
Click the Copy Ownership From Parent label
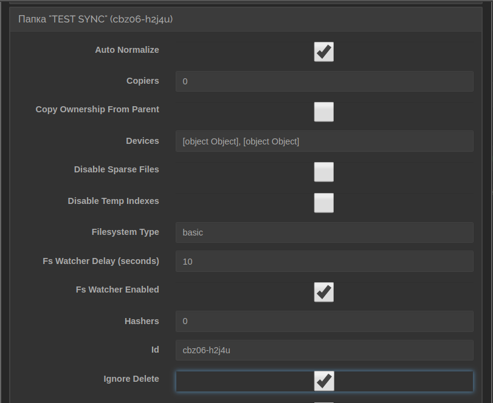[x=97, y=109]
